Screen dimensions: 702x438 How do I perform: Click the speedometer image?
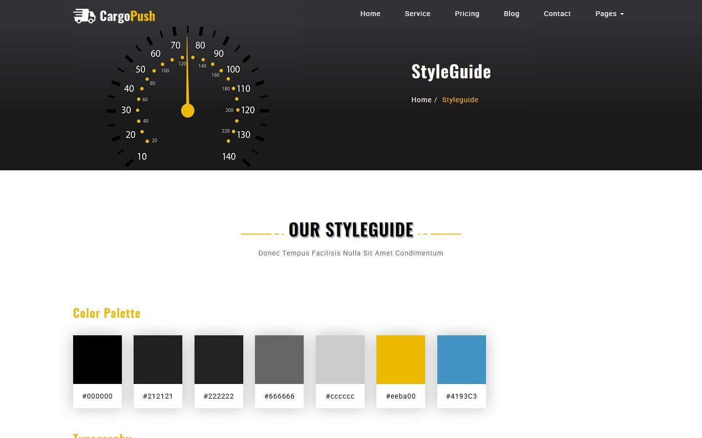pyautogui.click(x=188, y=96)
